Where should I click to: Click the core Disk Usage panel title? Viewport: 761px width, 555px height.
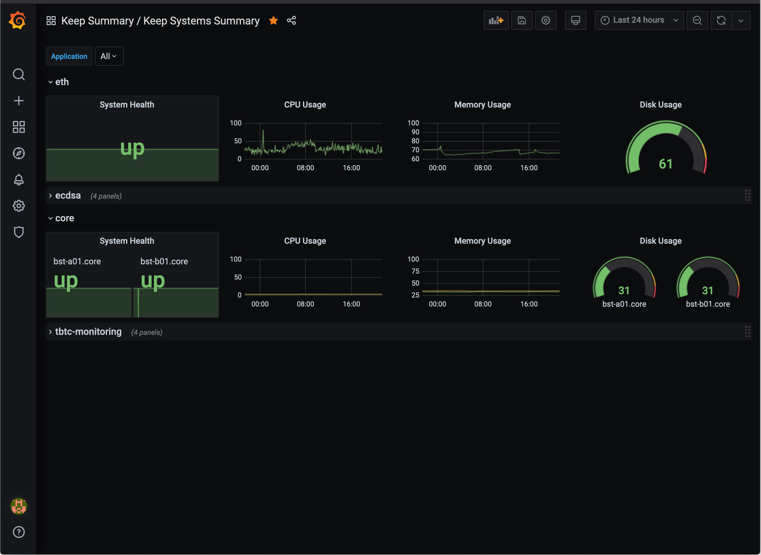tap(660, 241)
